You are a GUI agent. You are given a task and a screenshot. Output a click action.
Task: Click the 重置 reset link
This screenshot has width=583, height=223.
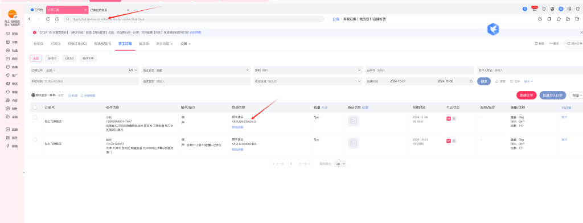(500, 81)
